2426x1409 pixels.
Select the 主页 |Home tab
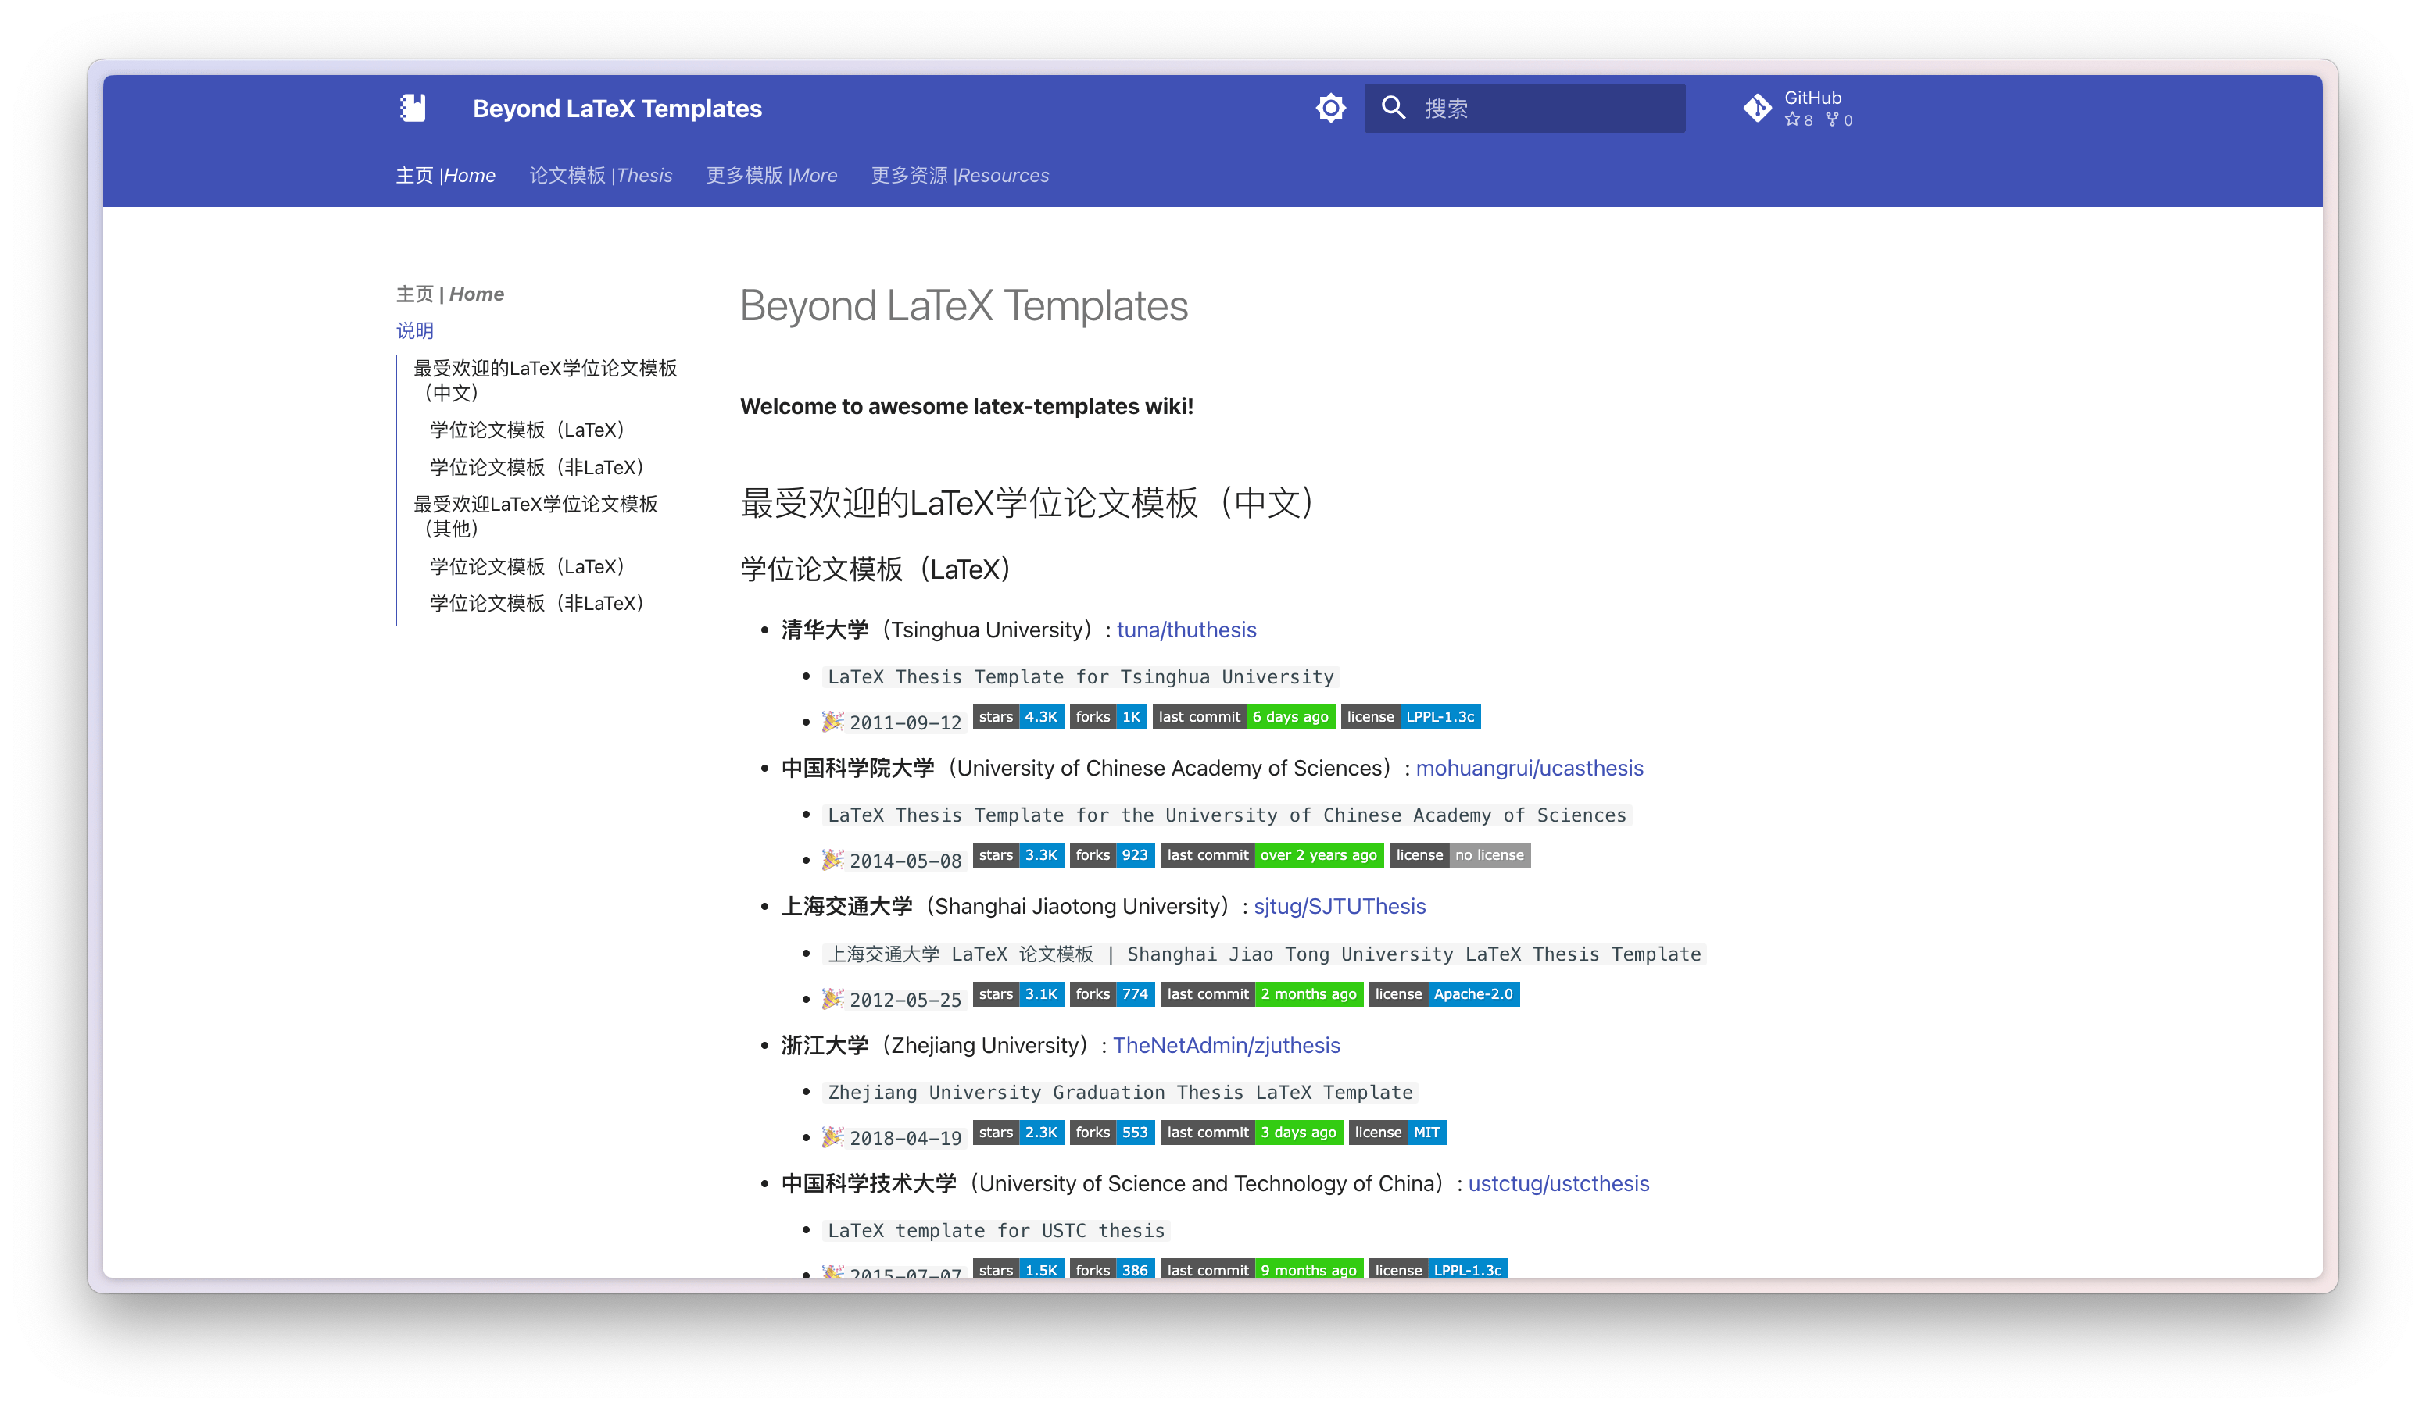point(445,175)
